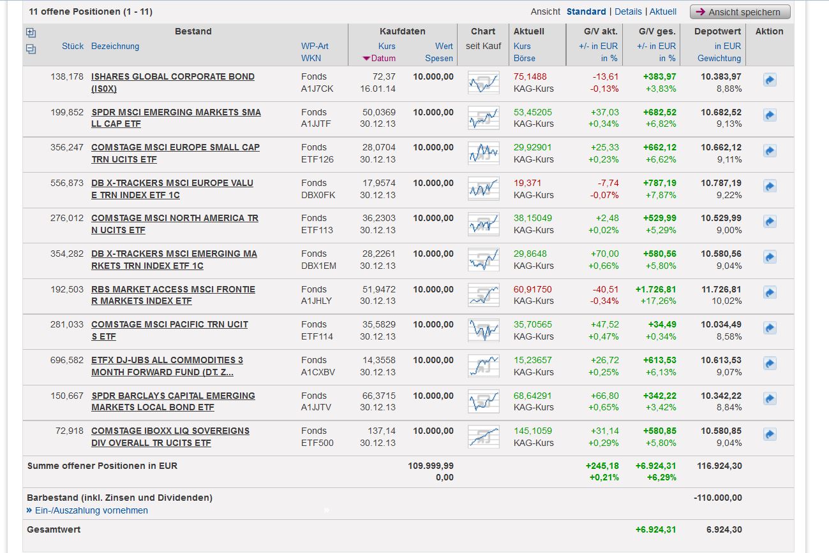
Task: Switch to Details view
Action: coord(628,11)
